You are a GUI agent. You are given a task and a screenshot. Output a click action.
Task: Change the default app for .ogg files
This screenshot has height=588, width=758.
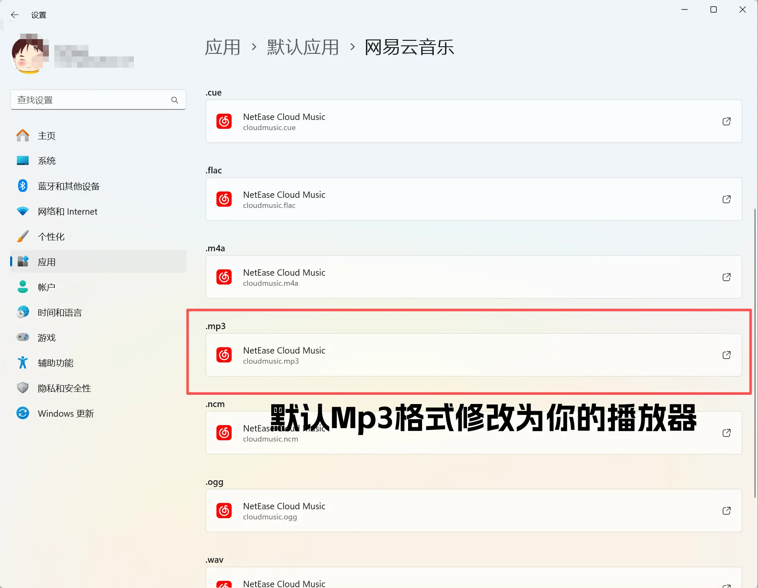[x=474, y=511]
